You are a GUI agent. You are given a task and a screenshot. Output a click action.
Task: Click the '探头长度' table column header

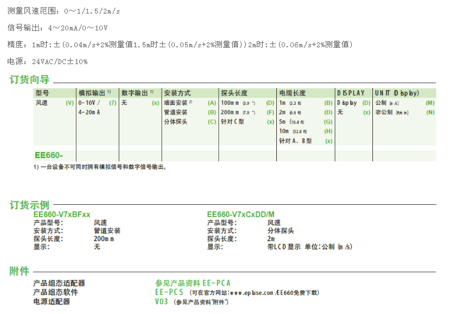234,93
